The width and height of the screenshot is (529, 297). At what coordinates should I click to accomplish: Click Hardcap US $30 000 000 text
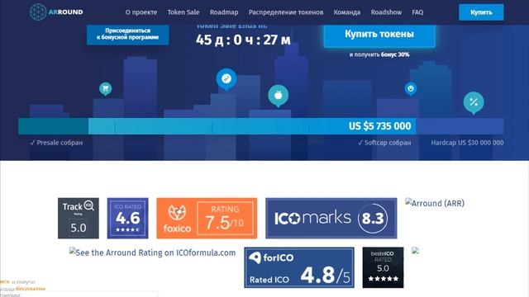click(x=467, y=143)
